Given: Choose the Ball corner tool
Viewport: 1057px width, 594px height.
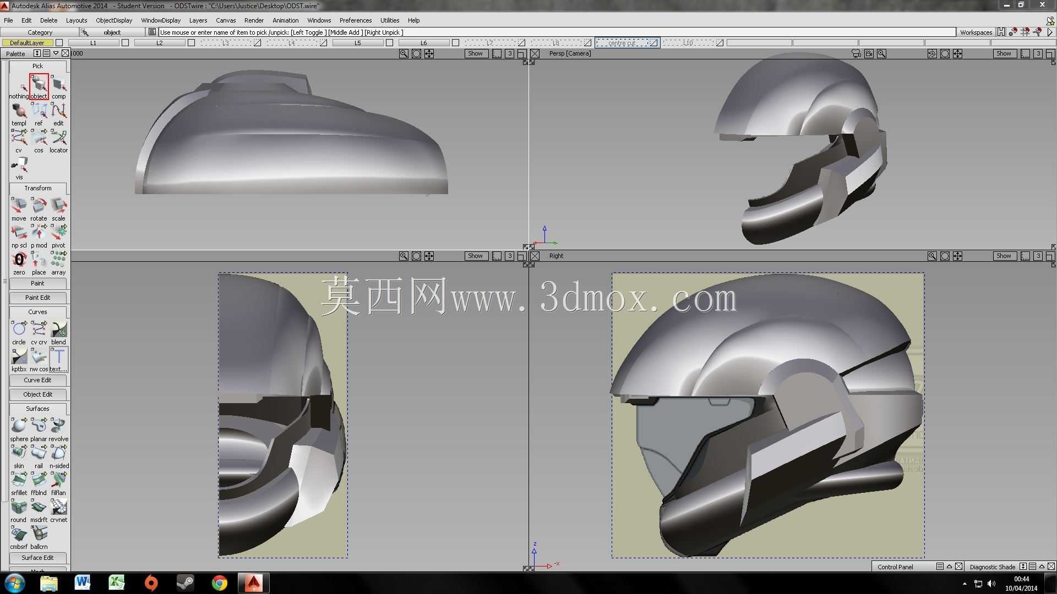Looking at the screenshot, I should pos(39,538).
